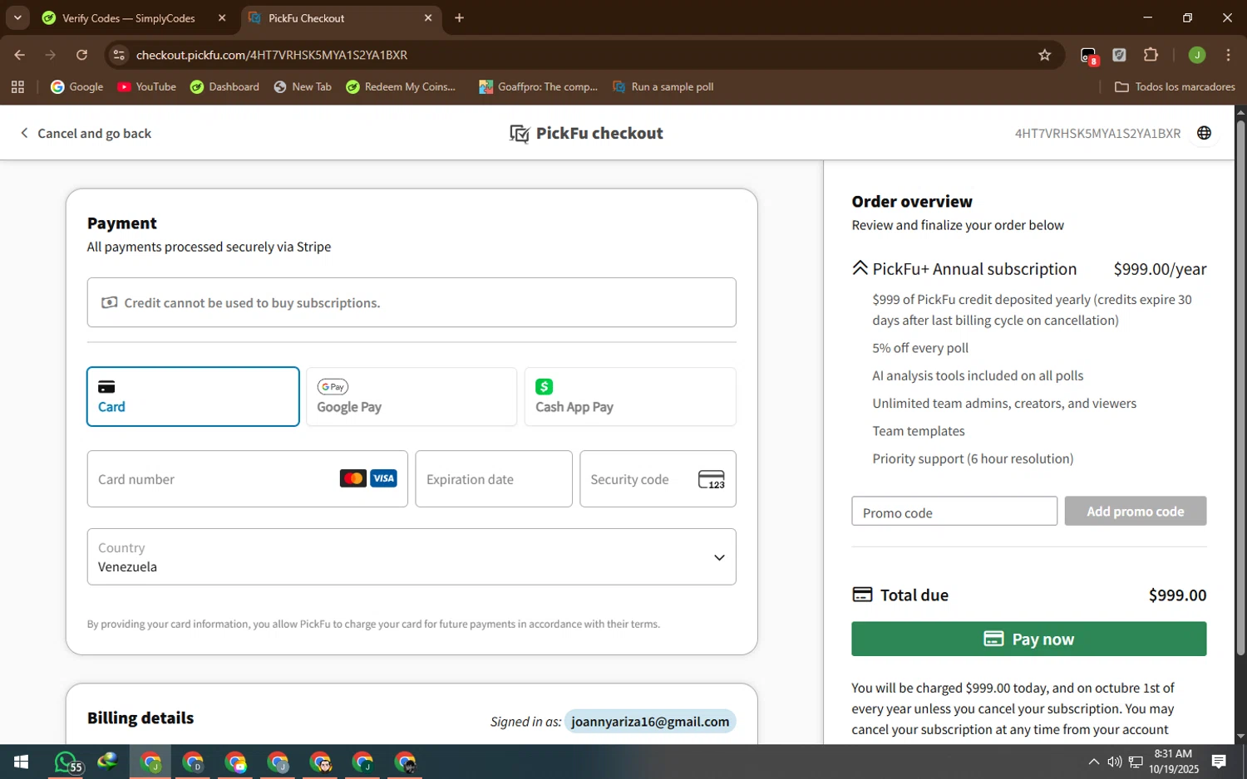Bookmark this page with star icon
This screenshot has width=1247, height=779.
[x=1045, y=55]
